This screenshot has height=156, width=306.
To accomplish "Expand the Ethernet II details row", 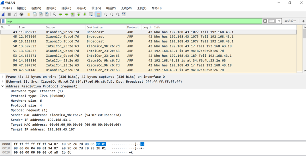I will point(3,81).
